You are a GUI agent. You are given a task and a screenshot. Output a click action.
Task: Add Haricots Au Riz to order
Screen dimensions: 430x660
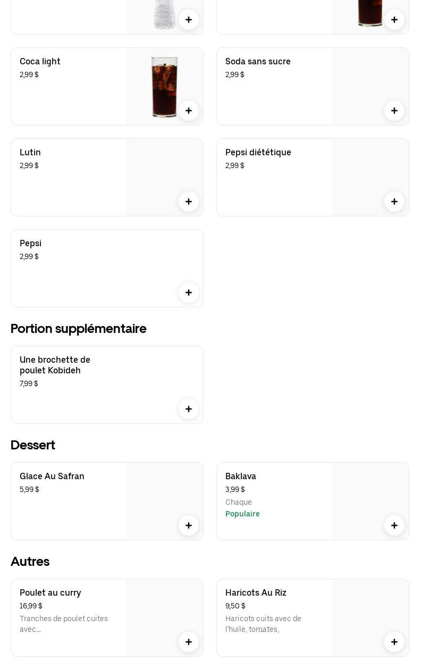394,642
